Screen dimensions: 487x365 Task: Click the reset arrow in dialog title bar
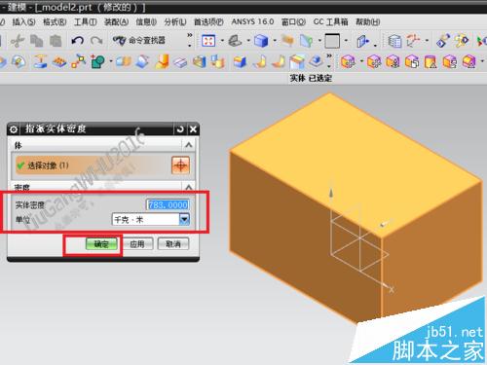pyautogui.click(x=180, y=129)
